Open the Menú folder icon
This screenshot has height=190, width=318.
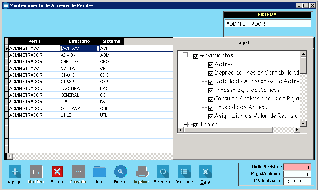tap(100, 172)
